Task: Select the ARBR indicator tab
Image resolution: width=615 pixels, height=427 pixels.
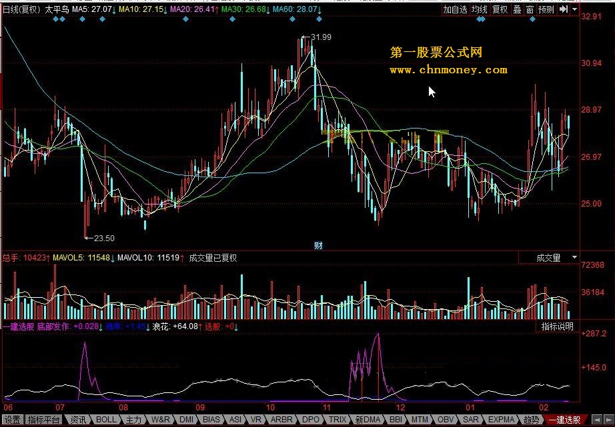Action: point(281,420)
